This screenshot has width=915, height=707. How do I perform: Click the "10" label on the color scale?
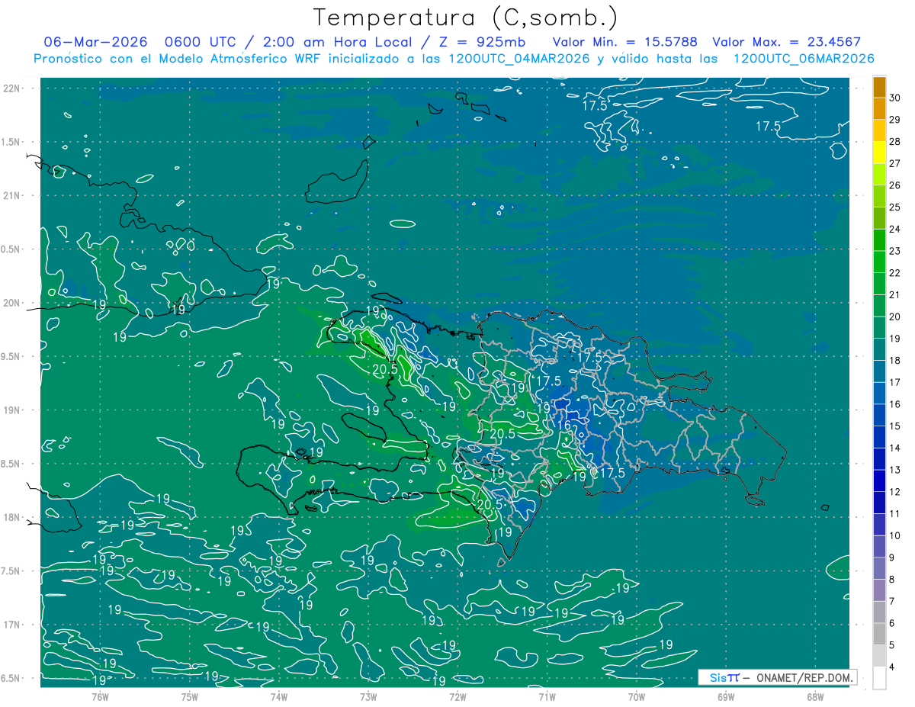[895, 536]
